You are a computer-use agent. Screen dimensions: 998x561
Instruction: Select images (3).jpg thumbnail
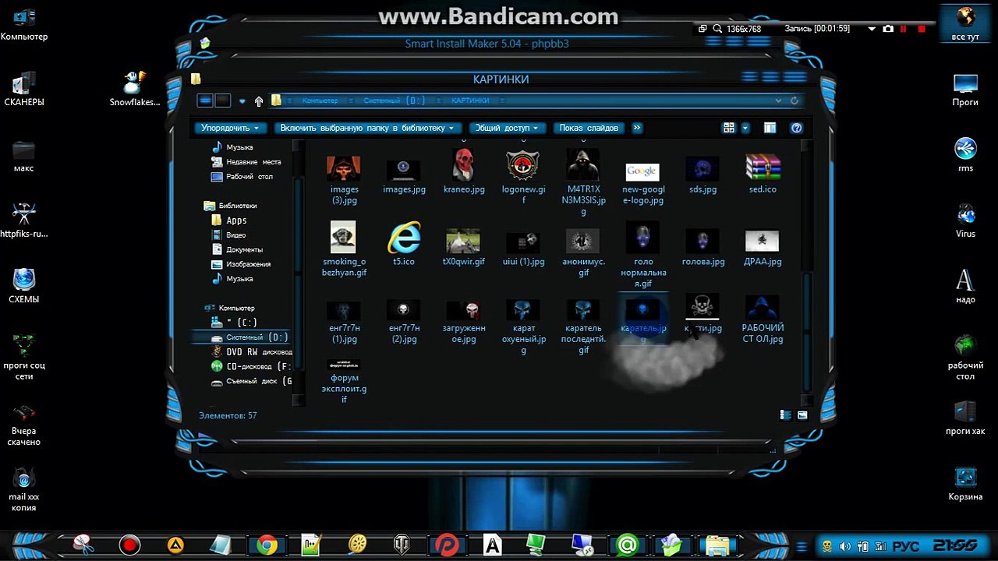(344, 178)
